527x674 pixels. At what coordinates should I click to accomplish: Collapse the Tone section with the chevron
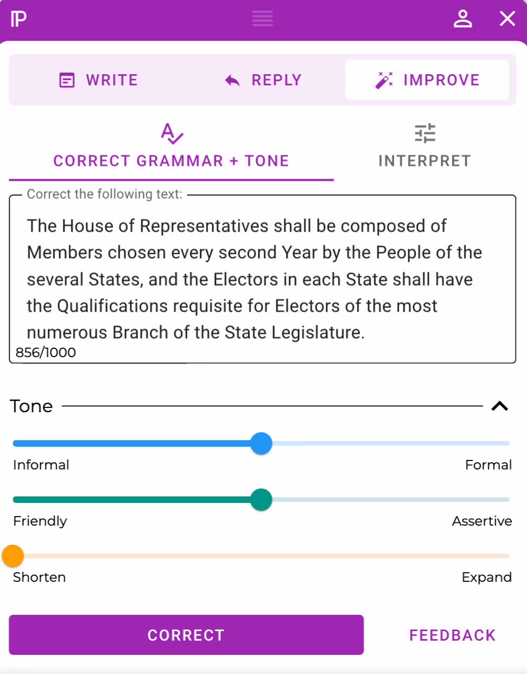(499, 406)
